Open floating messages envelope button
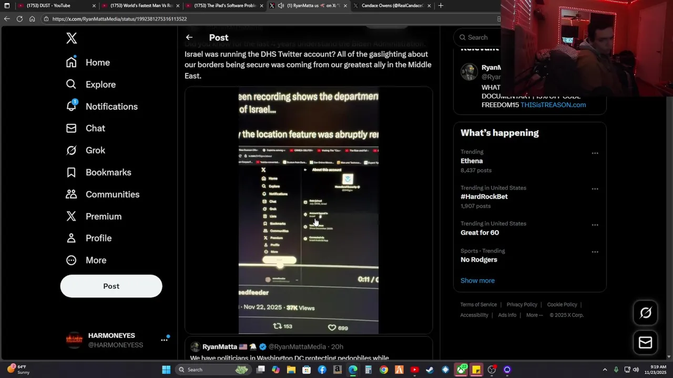Image resolution: width=673 pixels, height=378 pixels. [645, 342]
